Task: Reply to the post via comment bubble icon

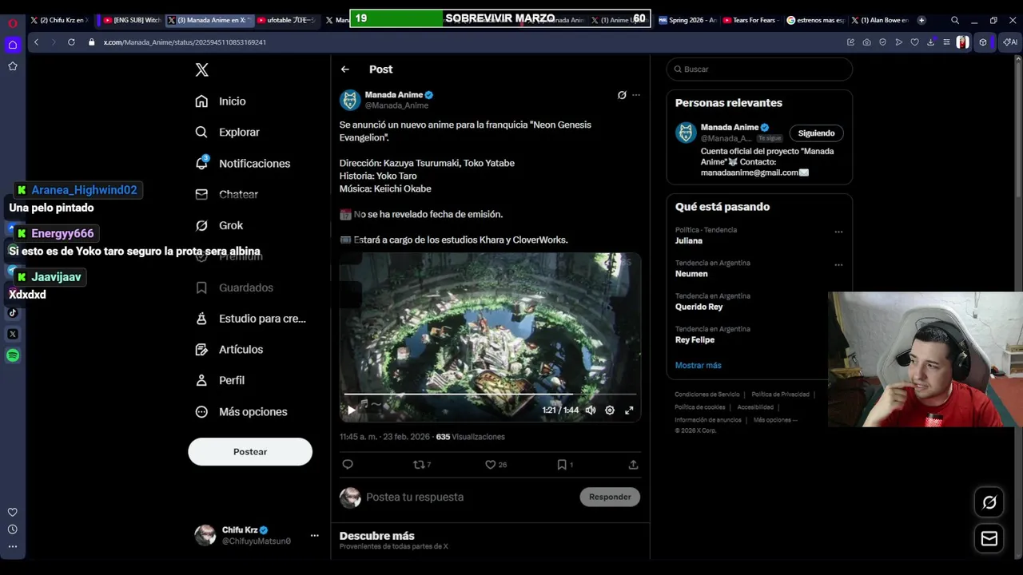Action: pyautogui.click(x=348, y=464)
